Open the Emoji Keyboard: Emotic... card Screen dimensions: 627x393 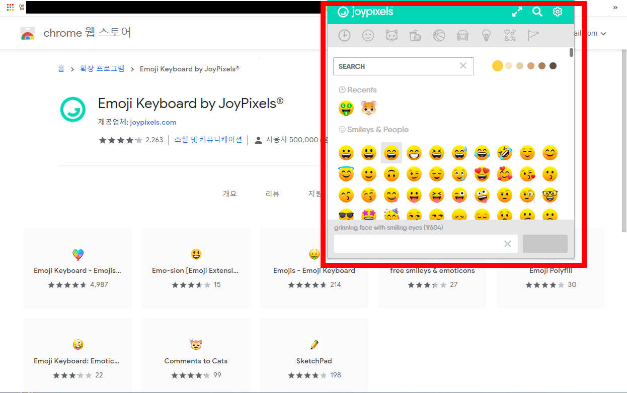click(x=78, y=355)
